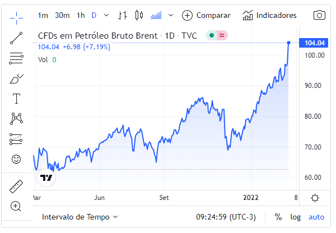Viewport: 336px width, 233px height.
Task: Select the trend line drawing tool
Action: coord(16,38)
